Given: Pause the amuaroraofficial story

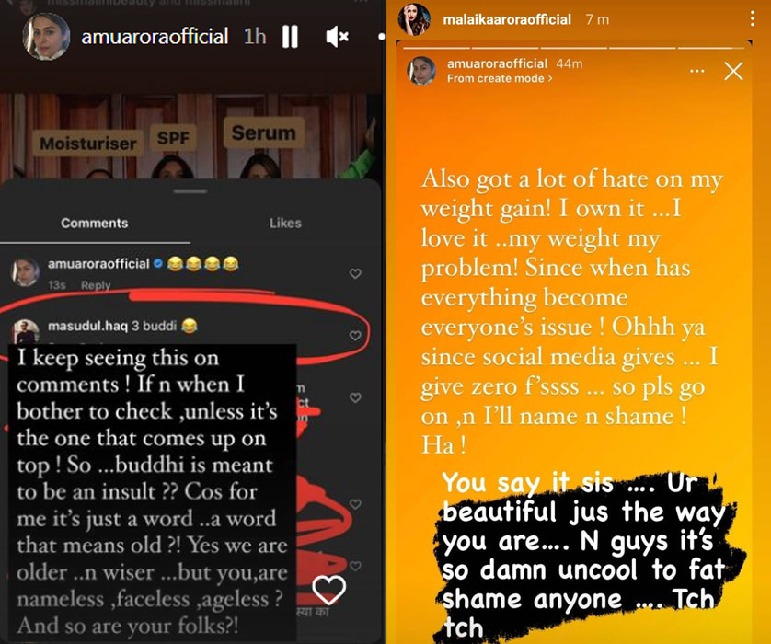Looking at the screenshot, I should pos(290,37).
